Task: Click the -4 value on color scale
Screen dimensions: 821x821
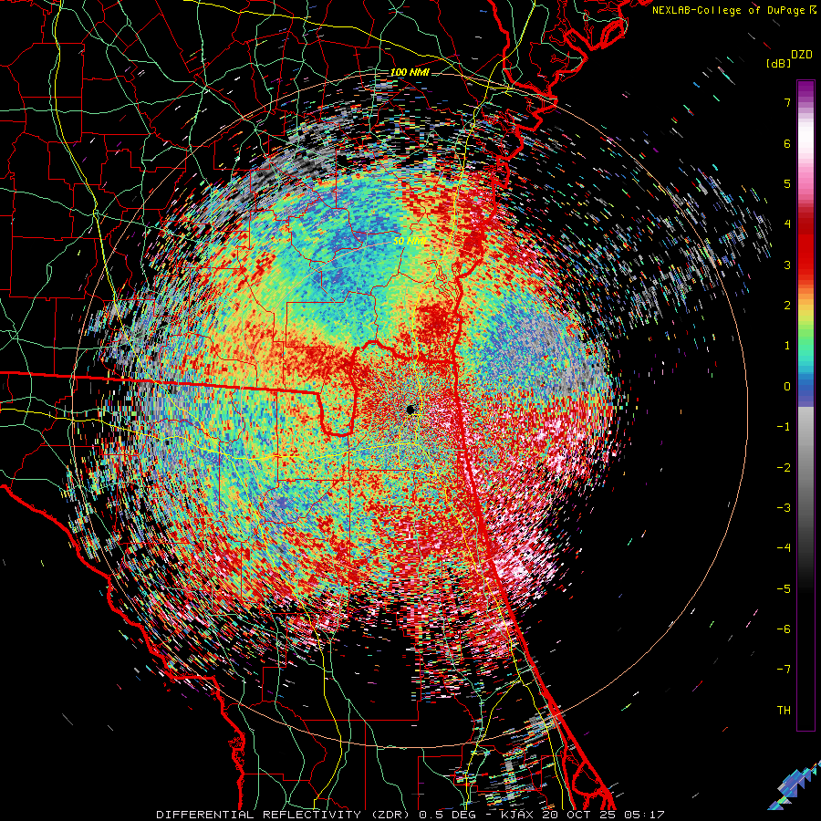Action: coord(784,547)
